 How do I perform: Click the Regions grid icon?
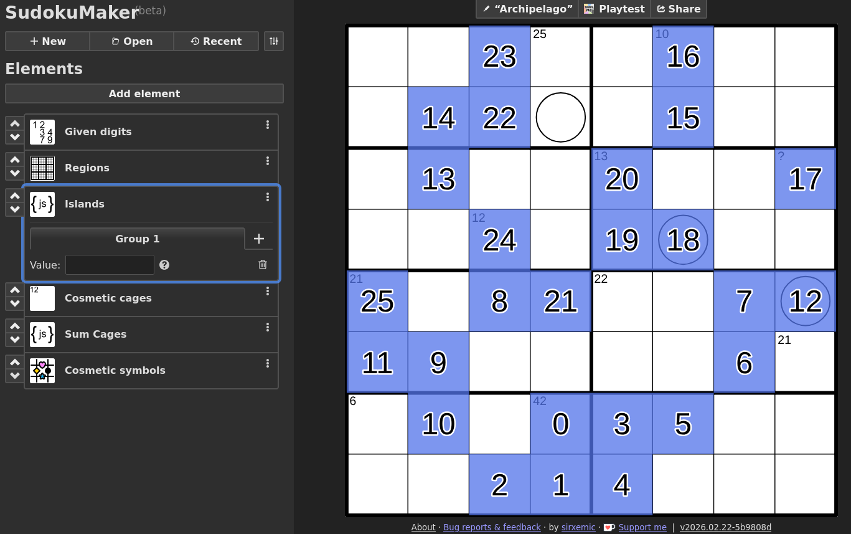(42, 168)
